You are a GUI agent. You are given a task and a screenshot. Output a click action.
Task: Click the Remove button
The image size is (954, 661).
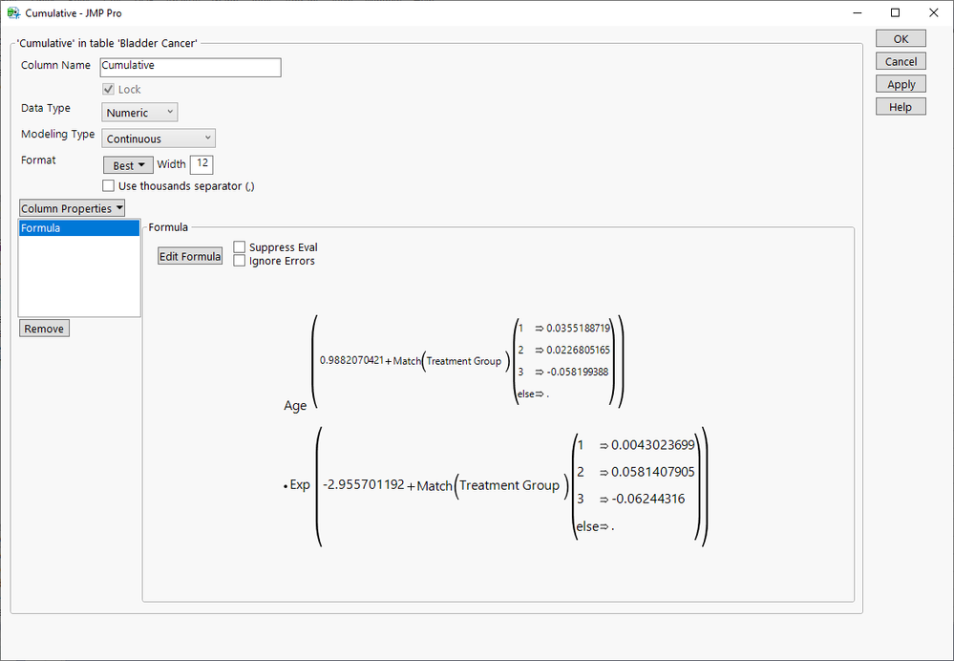[x=44, y=329]
